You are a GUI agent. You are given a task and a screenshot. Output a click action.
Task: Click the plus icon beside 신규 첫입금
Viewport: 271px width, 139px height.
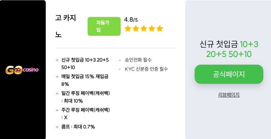(x=57, y=60)
